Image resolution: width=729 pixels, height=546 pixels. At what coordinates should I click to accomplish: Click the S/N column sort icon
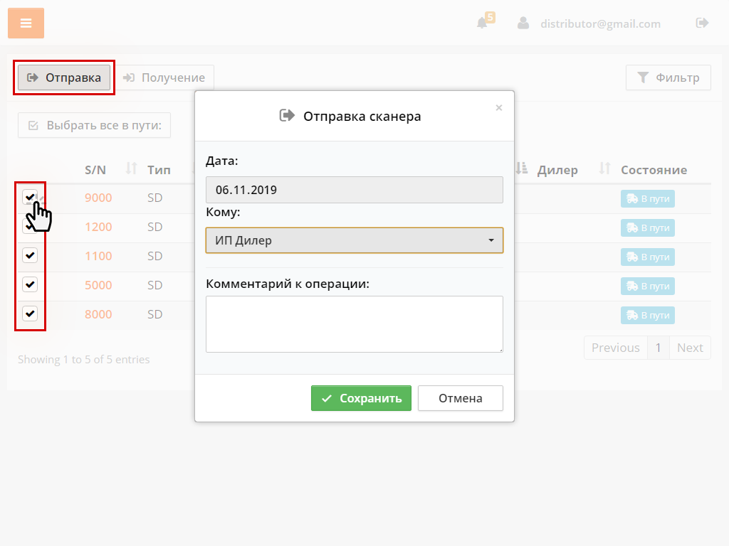[x=131, y=169]
